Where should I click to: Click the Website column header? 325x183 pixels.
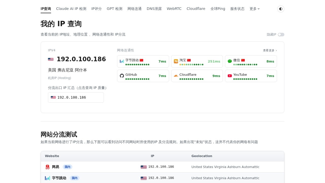click(52, 156)
